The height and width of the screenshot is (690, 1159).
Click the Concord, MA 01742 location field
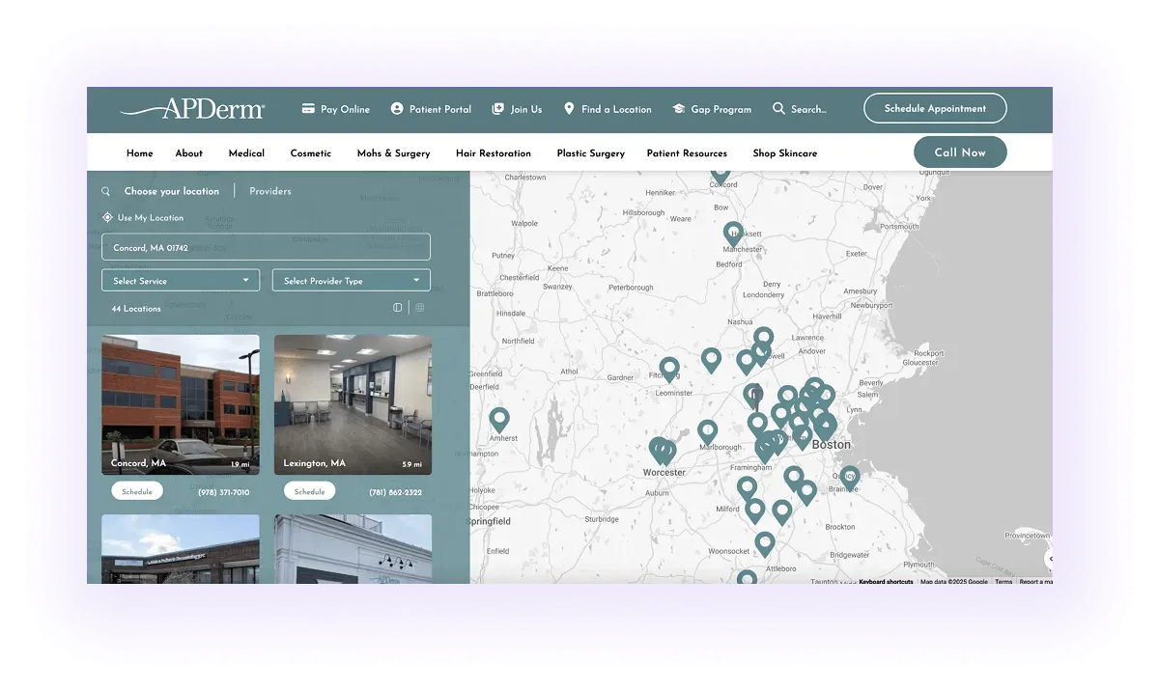[x=266, y=248]
